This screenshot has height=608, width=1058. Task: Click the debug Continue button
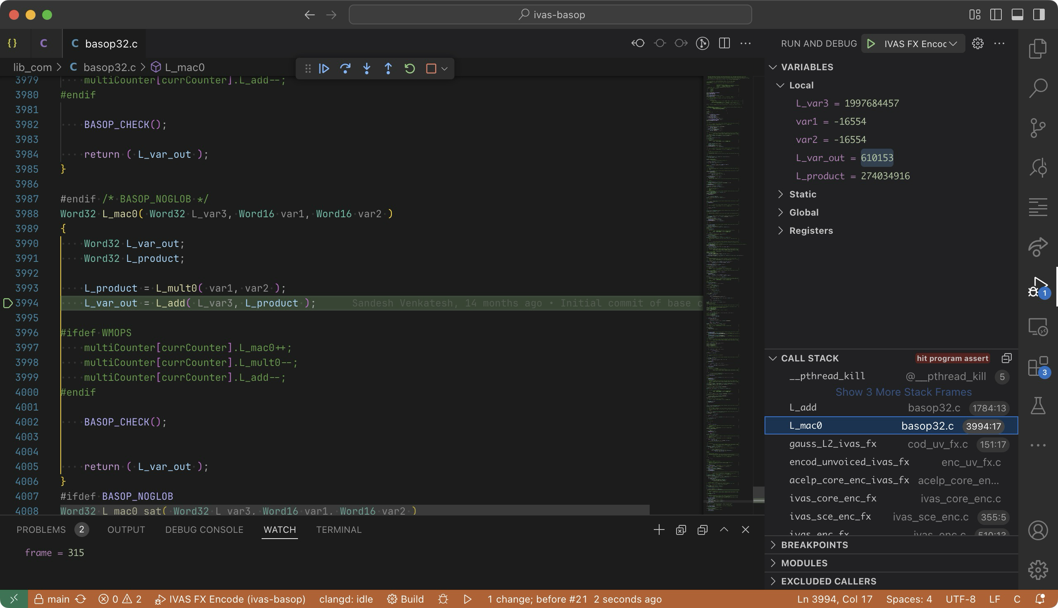coord(324,69)
